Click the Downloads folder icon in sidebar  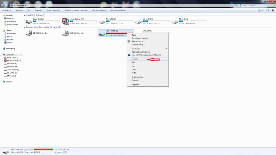[x=6, y=21]
